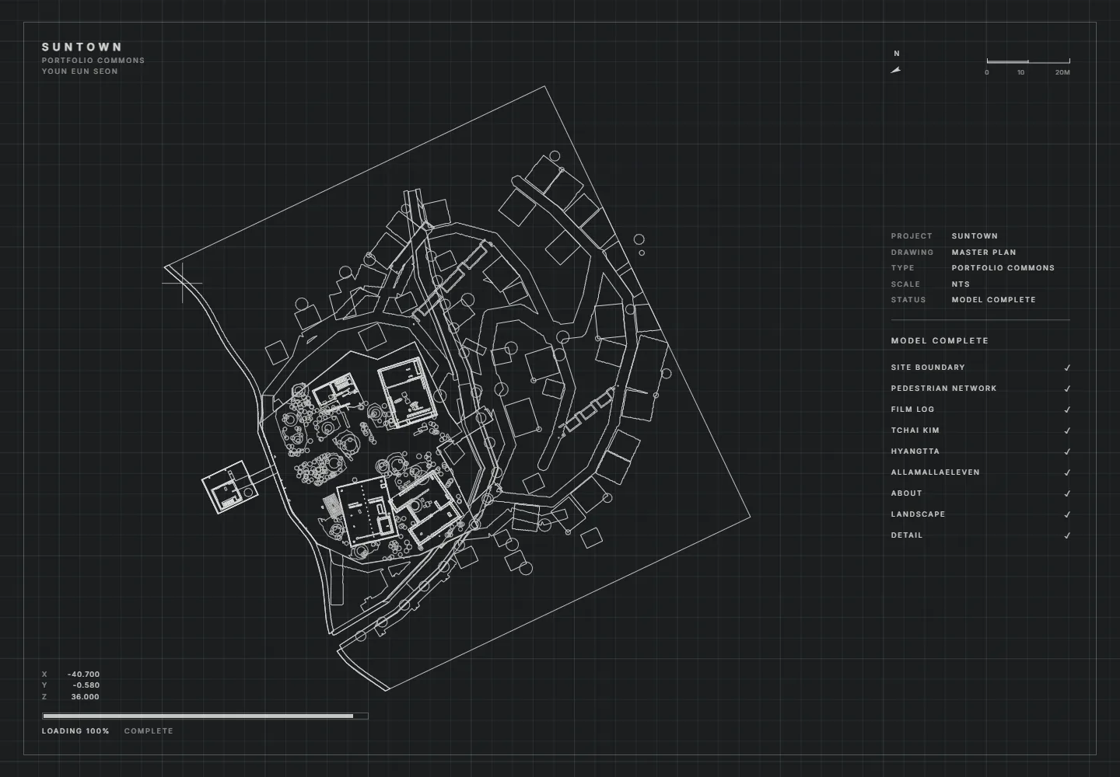Click the Y coordinate value -0.580
1120x777 pixels.
pyautogui.click(x=86, y=685)
